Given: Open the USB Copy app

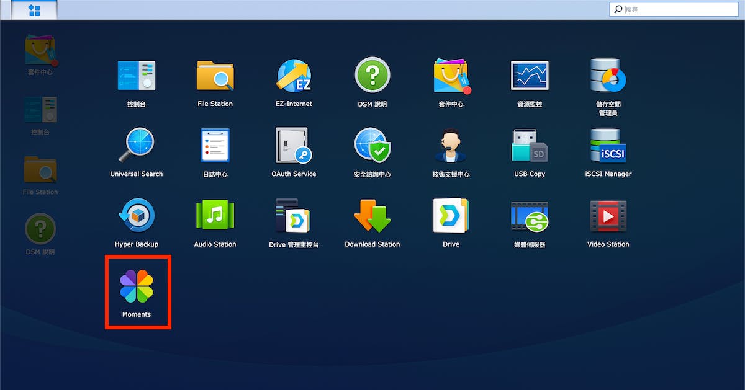Looking at the screenshot, I should click(x=530, y=146).
